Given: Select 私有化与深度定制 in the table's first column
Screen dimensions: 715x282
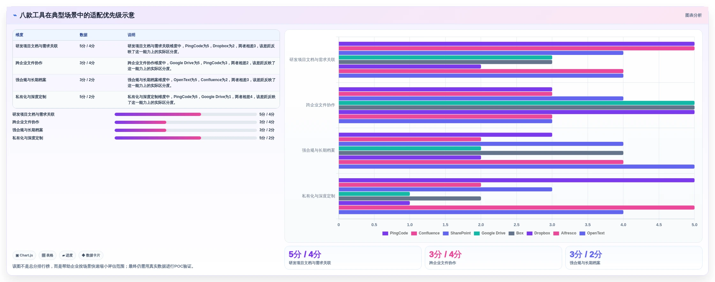Looking at the screenshot, I should (31, 97).
